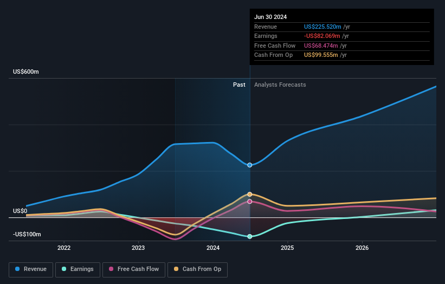The image size is (445, 284).
Task: Click the Jun 30 2024 tooltip date
Action: pyautogui.click(x=270, y=17)
